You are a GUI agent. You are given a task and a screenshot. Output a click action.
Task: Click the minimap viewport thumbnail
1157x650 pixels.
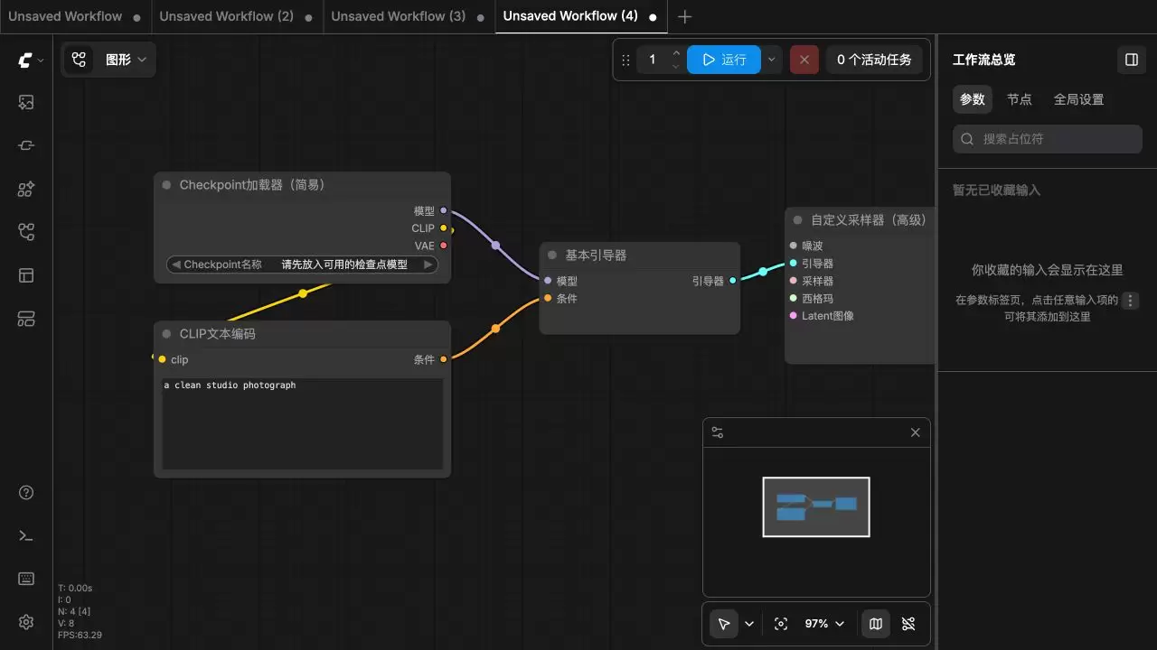coord(816,506)
